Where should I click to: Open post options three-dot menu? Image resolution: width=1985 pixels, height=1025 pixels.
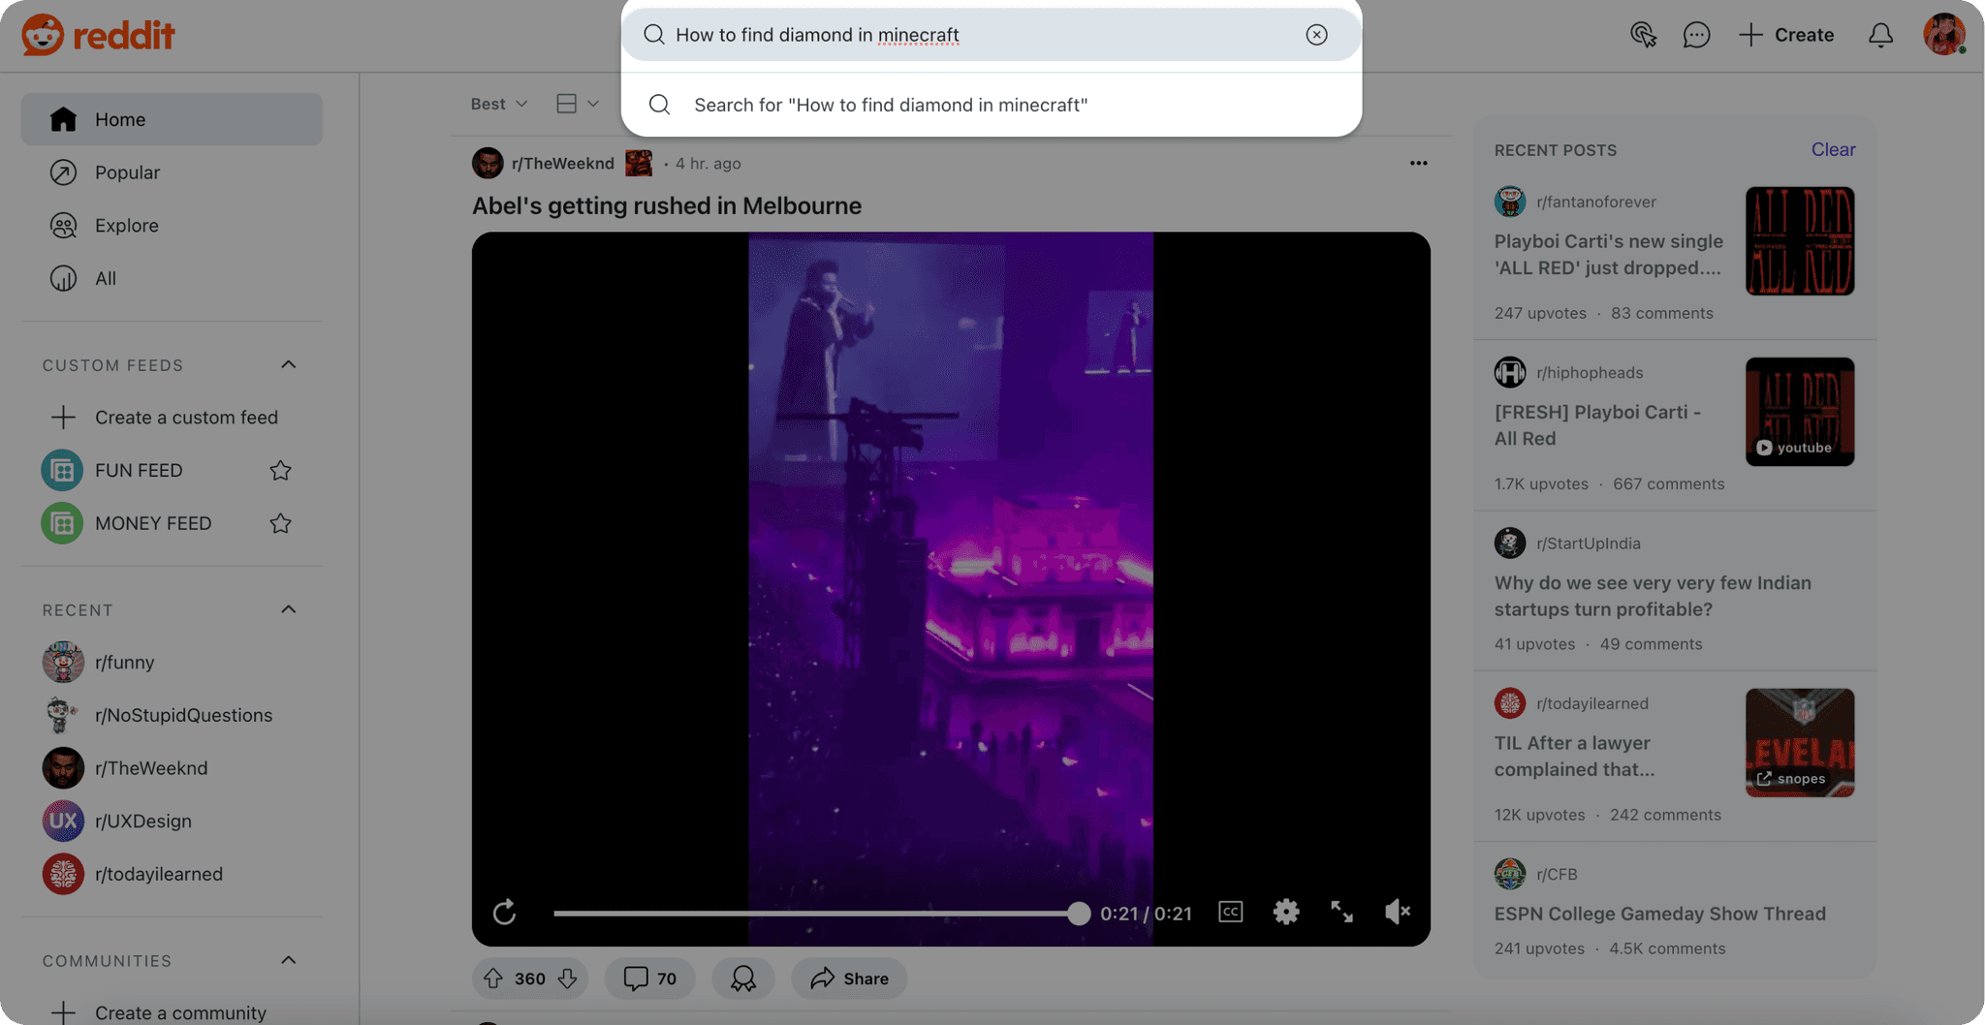1418,163
